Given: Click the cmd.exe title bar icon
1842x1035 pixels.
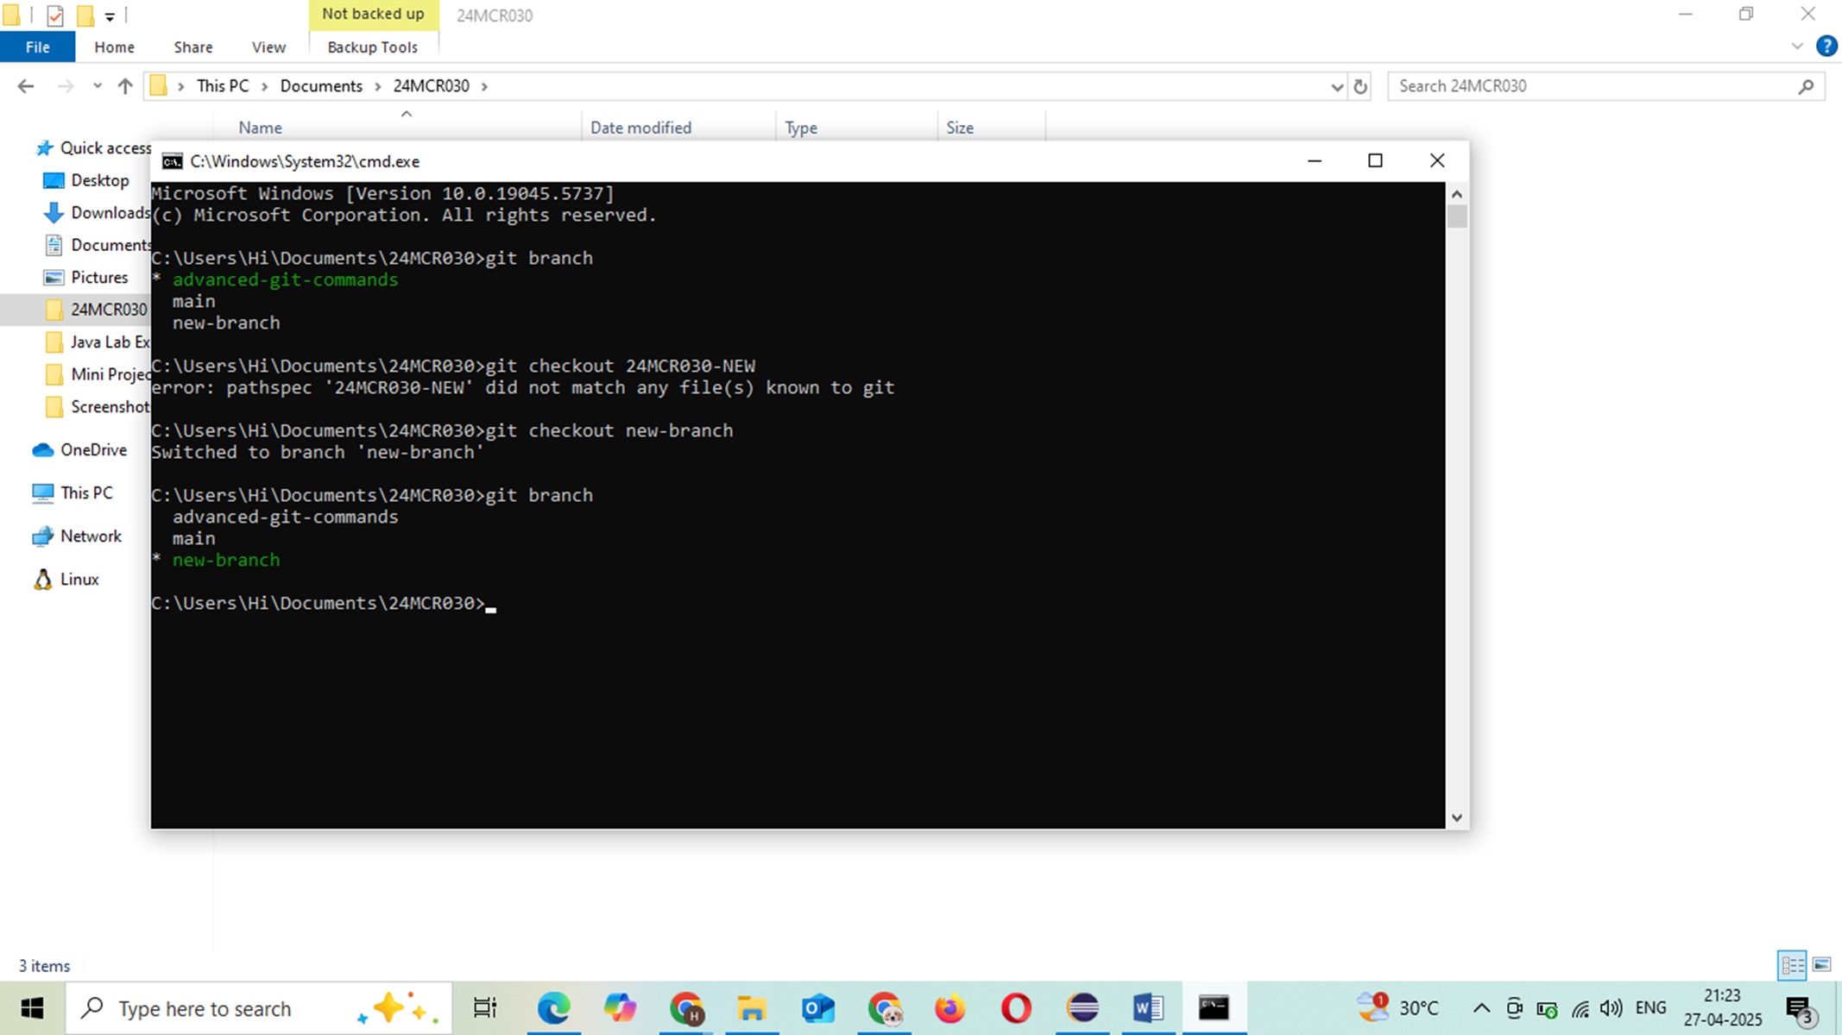Looking at the screenshot, I should [173, 161].
